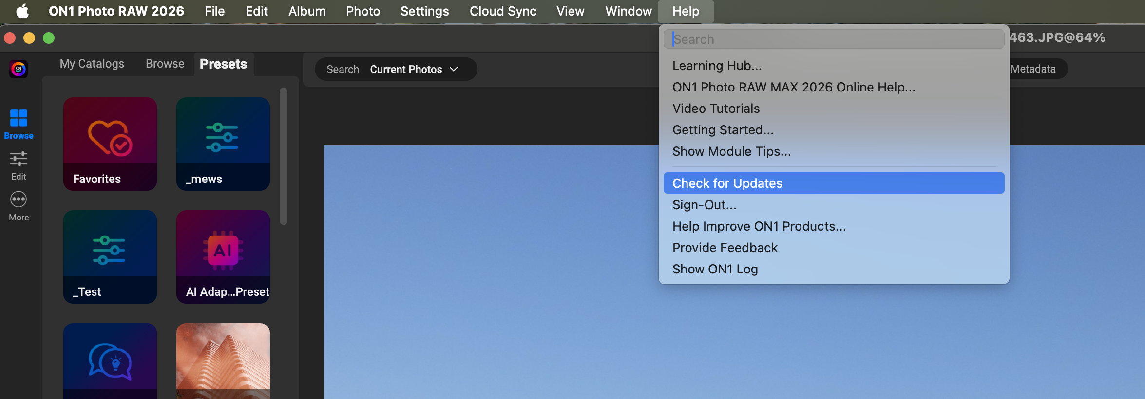Screen dimensions: 1145x399
Task: Open the AI Adaptive Preset category
Action: (223, 257)
